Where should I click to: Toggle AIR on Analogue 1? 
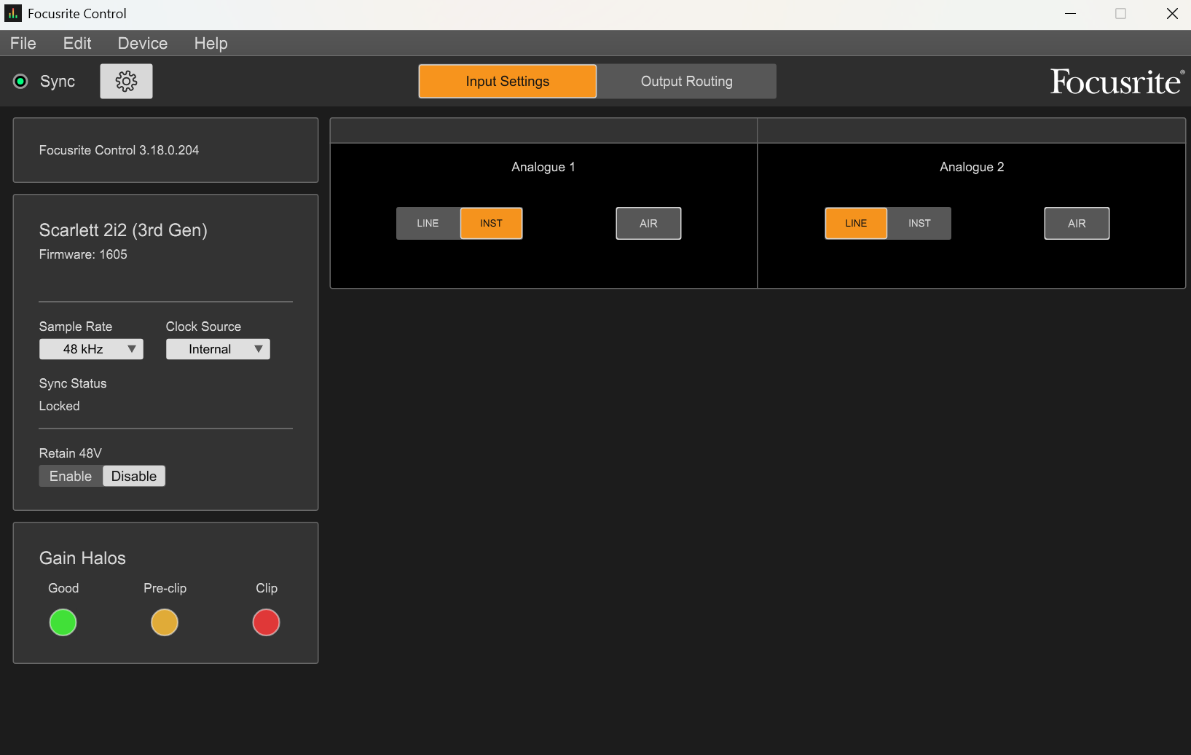648,223
